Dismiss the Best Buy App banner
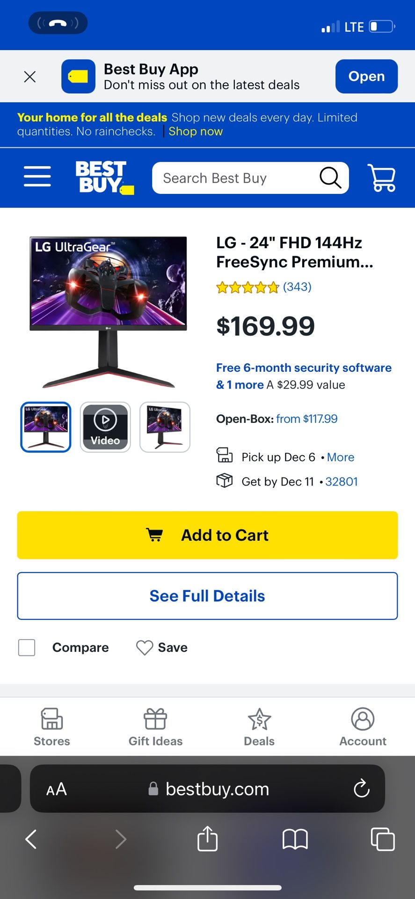Screen dimensions: 415x899 pyautogui.click(x=30, y=77)
